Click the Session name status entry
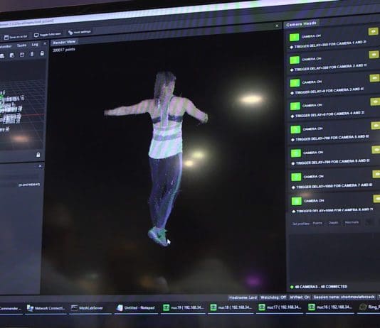The height and width of the screenshot is (328, 380). tap(344, 297)
